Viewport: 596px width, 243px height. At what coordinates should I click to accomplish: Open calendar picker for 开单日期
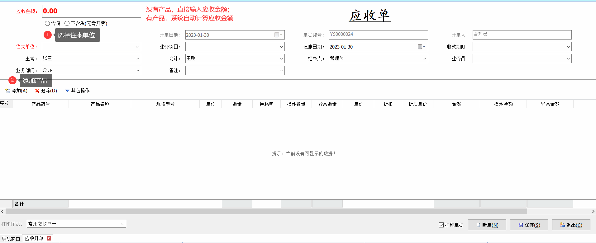pos(278,35)
